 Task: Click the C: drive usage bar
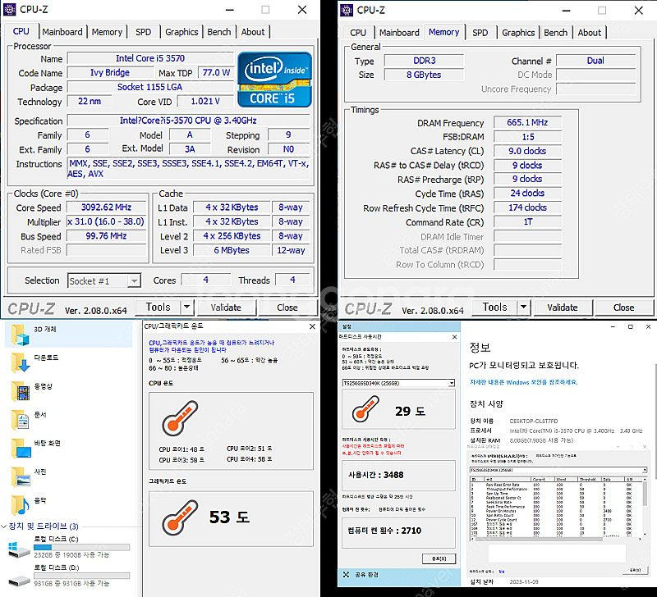pyautogui.click(x=81, y=547)
